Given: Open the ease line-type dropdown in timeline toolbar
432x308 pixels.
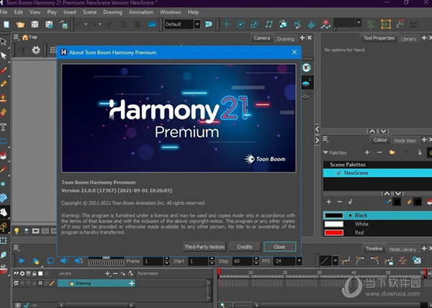Looking at the screenshot, I should click(x=336, y=261).
